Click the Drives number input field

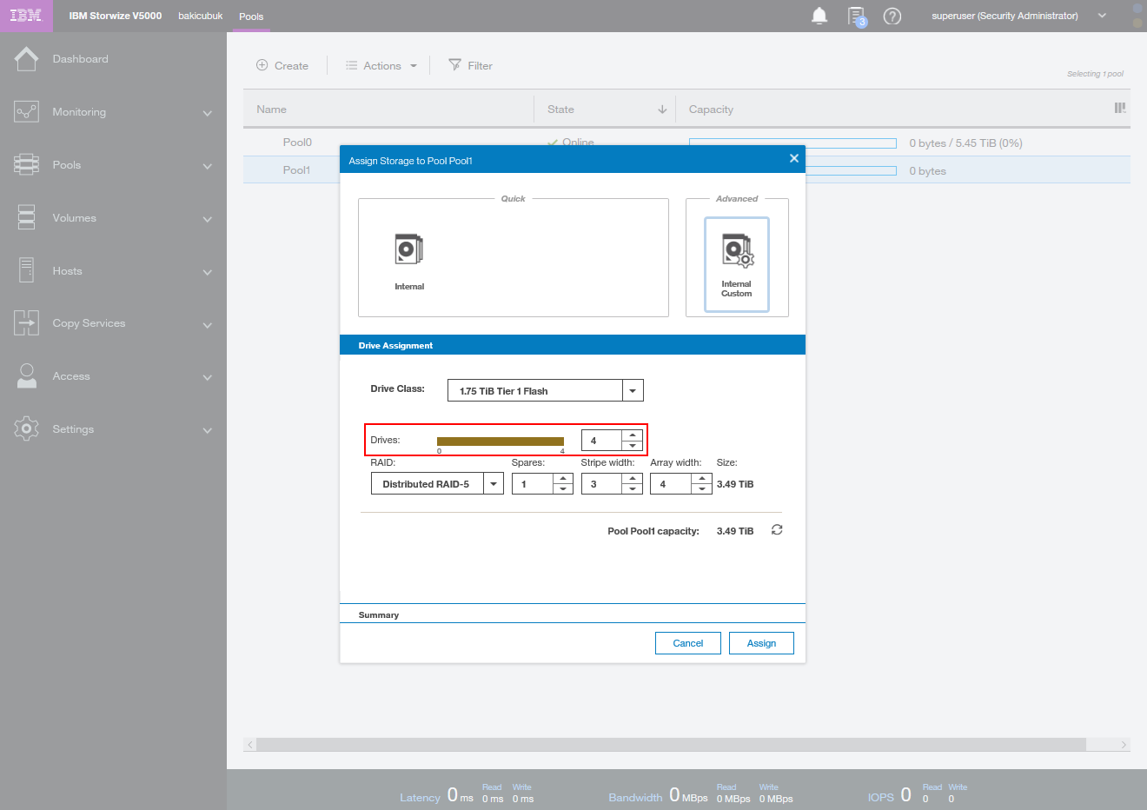pos(602,441)
